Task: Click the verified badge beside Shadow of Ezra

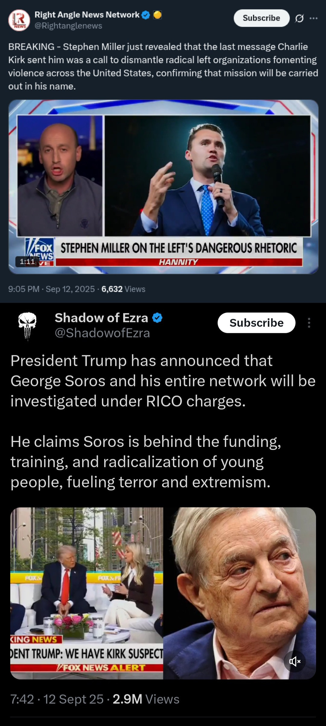Action: coord(157,318)
